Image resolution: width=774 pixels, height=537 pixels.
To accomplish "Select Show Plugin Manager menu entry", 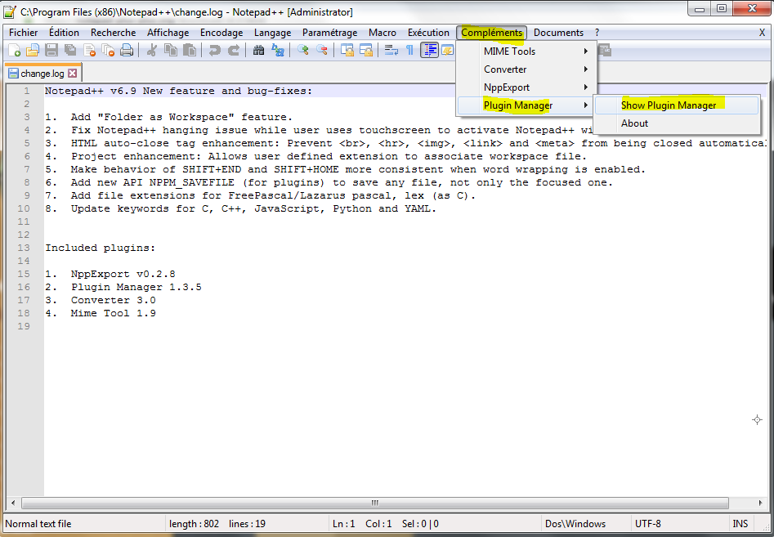I will 669,105.
